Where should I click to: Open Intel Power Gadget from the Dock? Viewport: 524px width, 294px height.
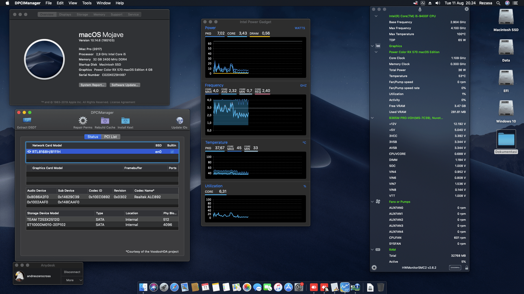pyautogui.click(x=345, y=287)
